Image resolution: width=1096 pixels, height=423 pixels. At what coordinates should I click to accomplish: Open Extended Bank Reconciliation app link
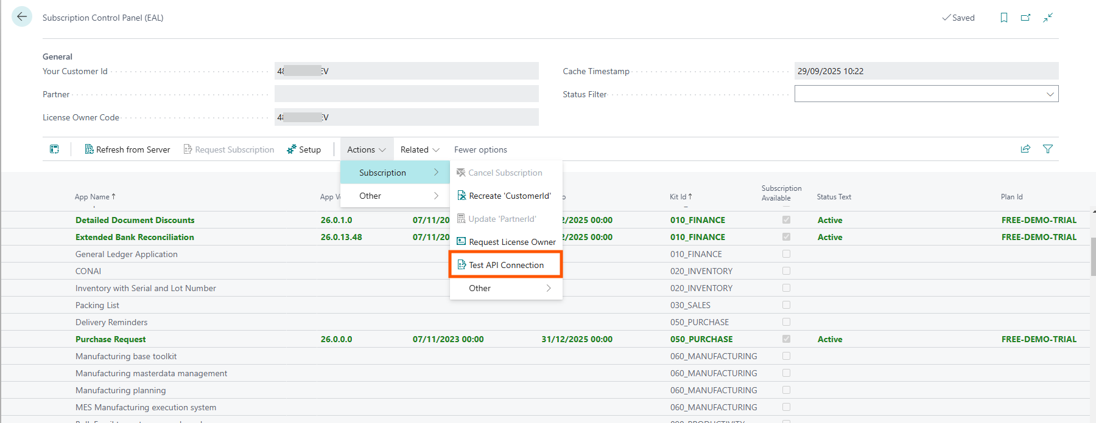pos(135,237)
